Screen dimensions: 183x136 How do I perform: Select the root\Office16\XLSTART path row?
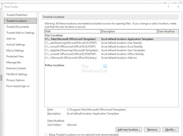pos(111,47)
